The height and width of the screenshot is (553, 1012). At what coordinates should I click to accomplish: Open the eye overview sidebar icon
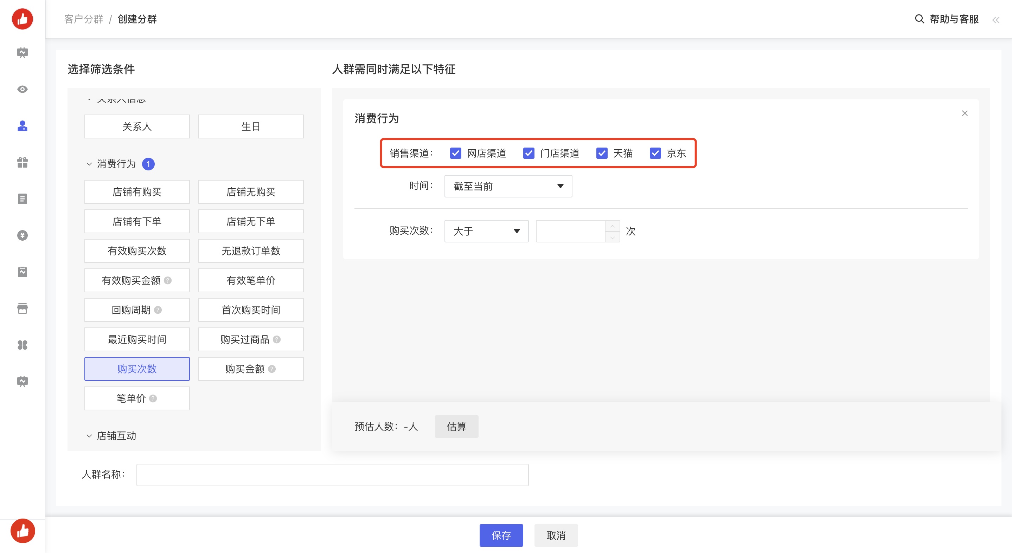(x=23, y=89)
